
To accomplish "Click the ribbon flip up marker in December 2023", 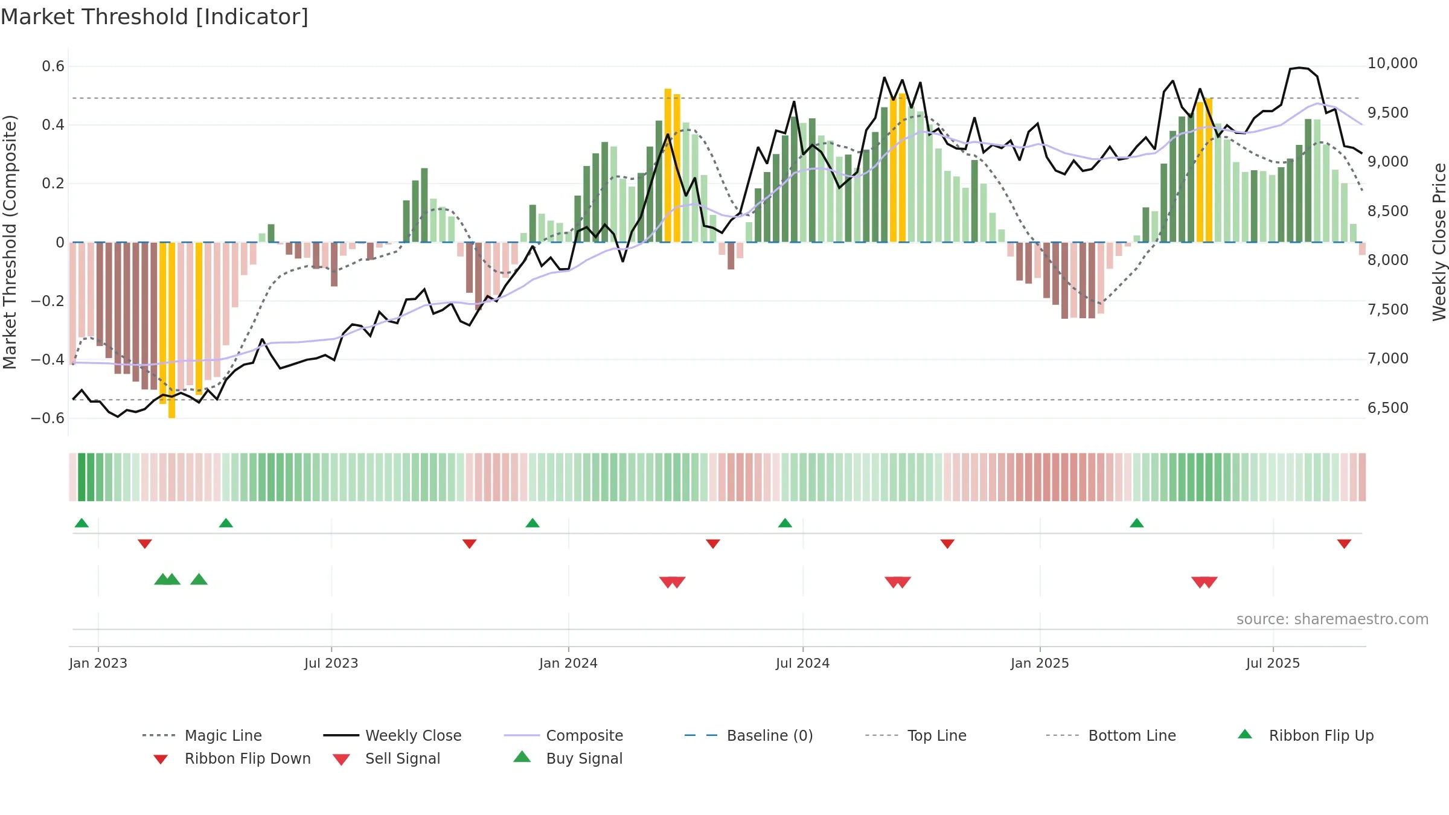I will point(533,523).
